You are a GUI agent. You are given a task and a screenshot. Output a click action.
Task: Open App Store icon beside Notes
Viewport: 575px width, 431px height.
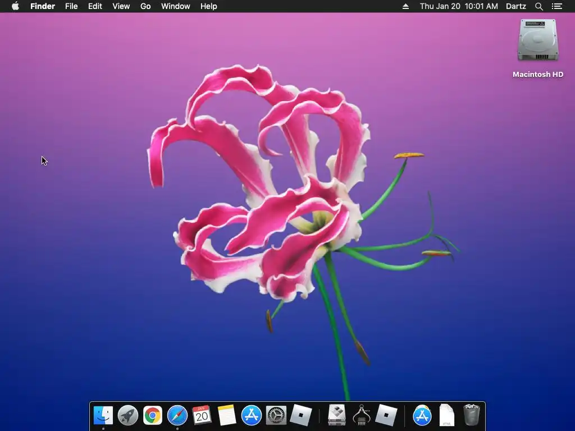point(252,416)
